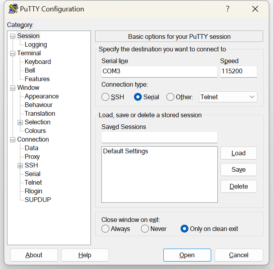Screen dimensions: 273x269
Task: Collapse the Terminal tree node
Action: point(13,53)
